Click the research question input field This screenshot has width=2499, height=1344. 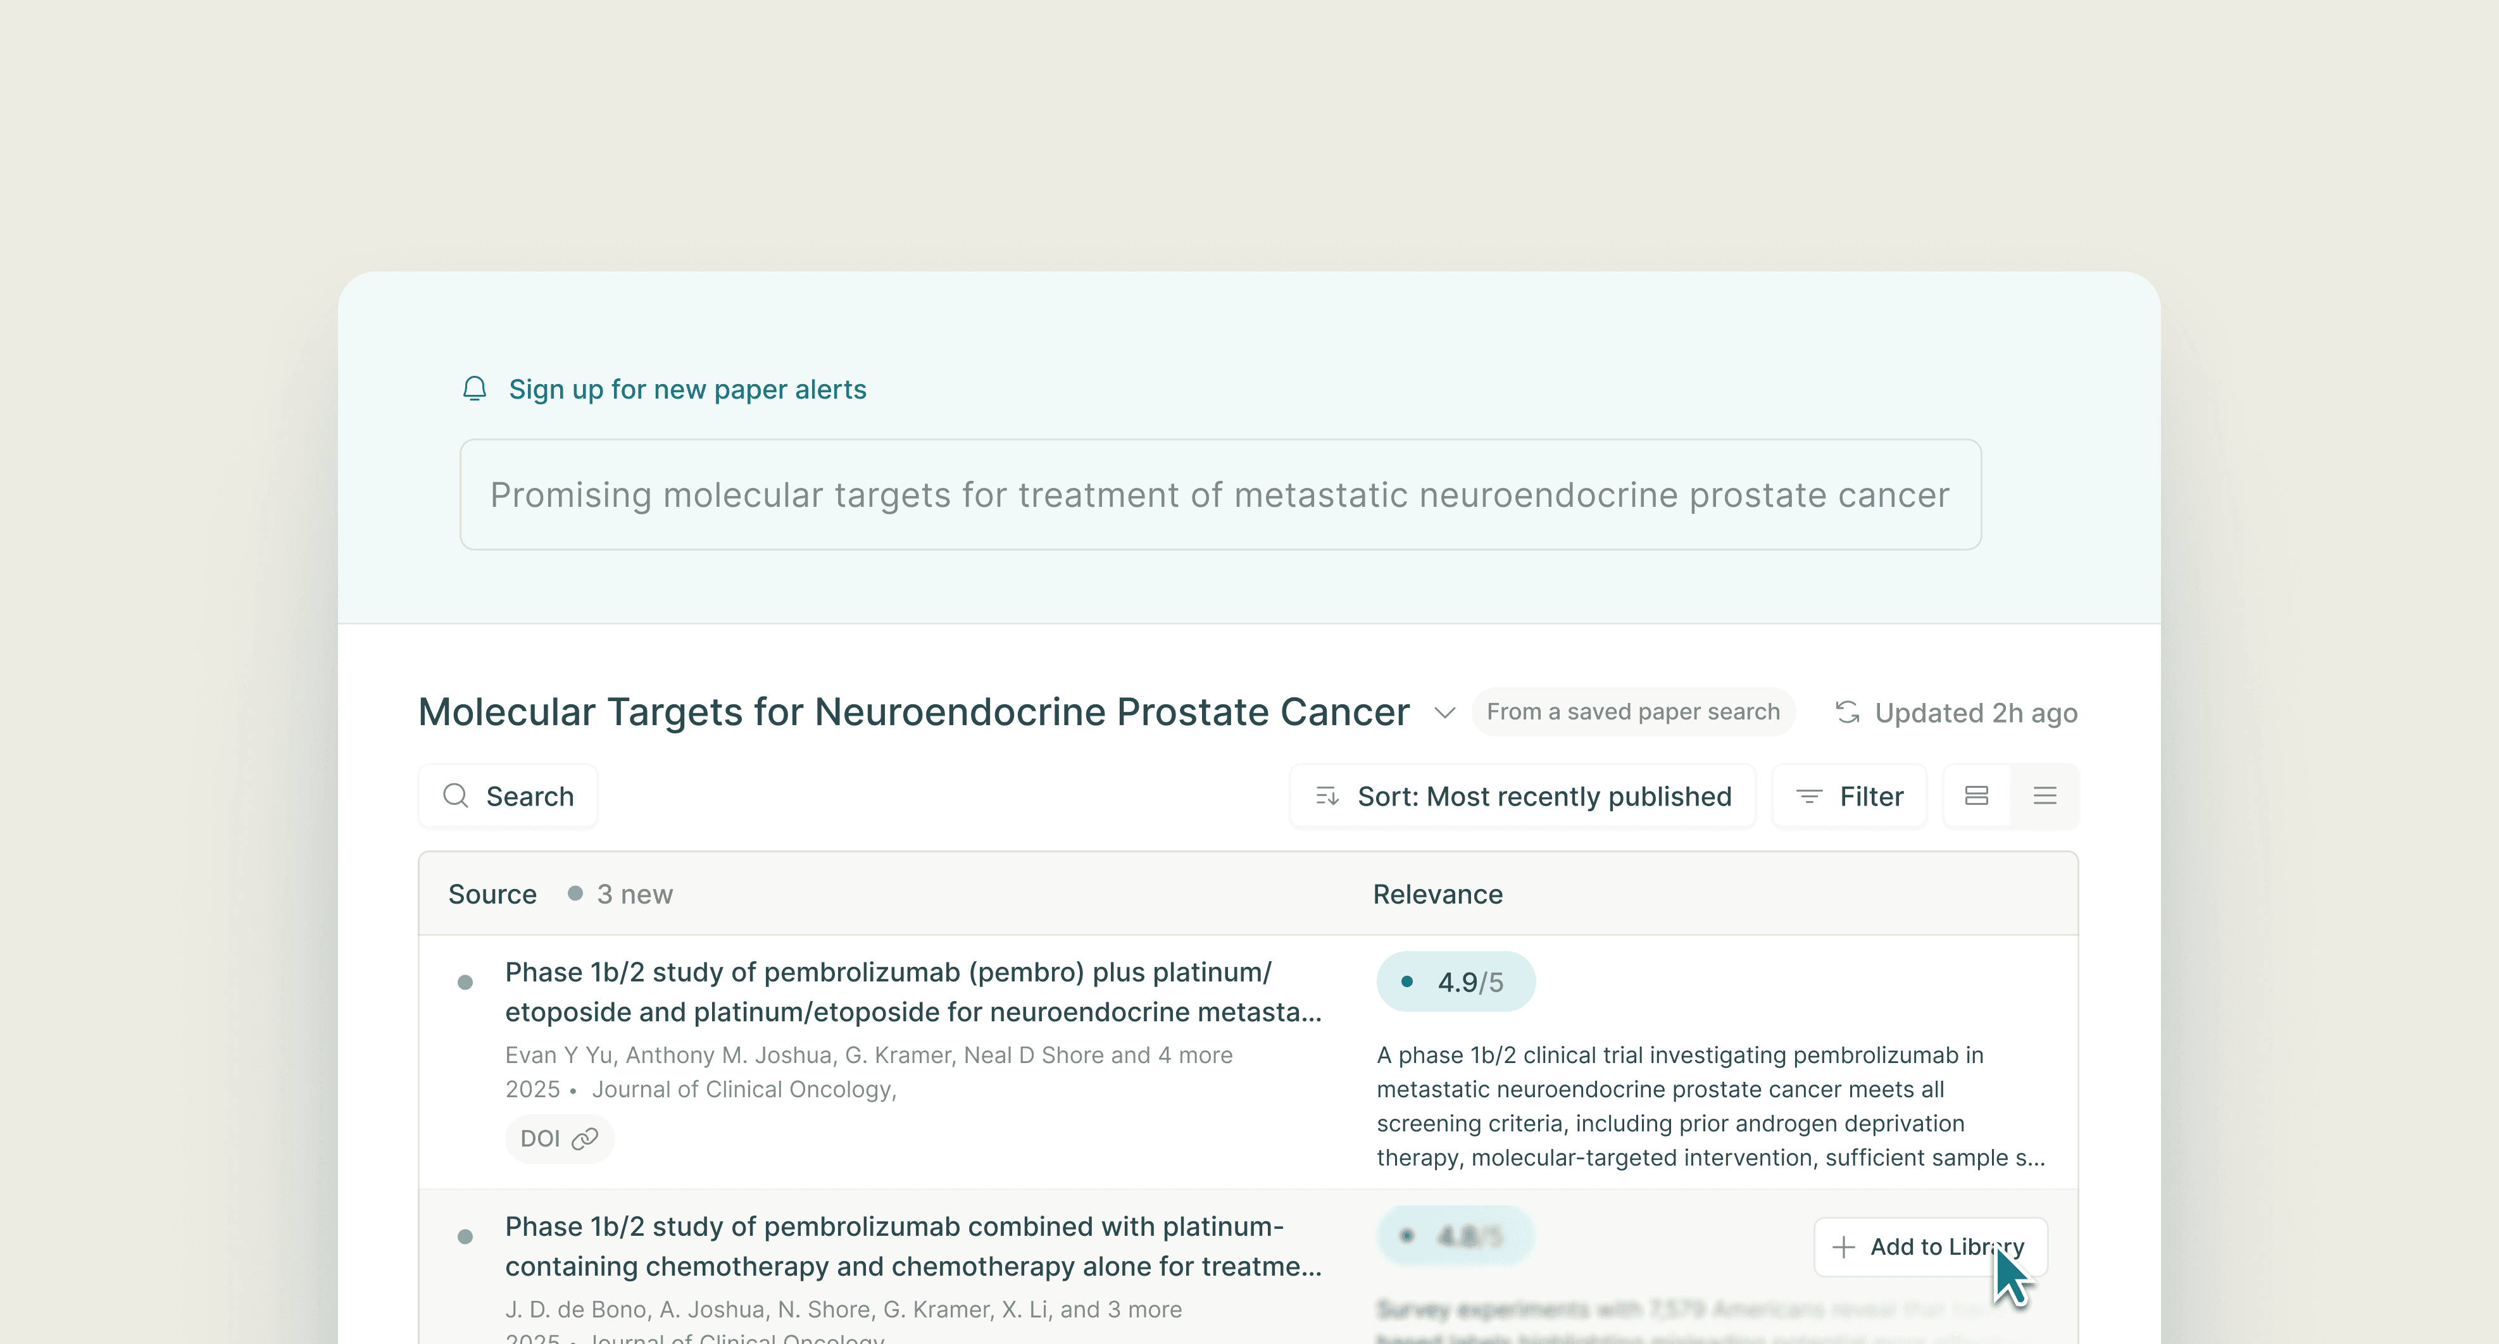point(1219,495)
